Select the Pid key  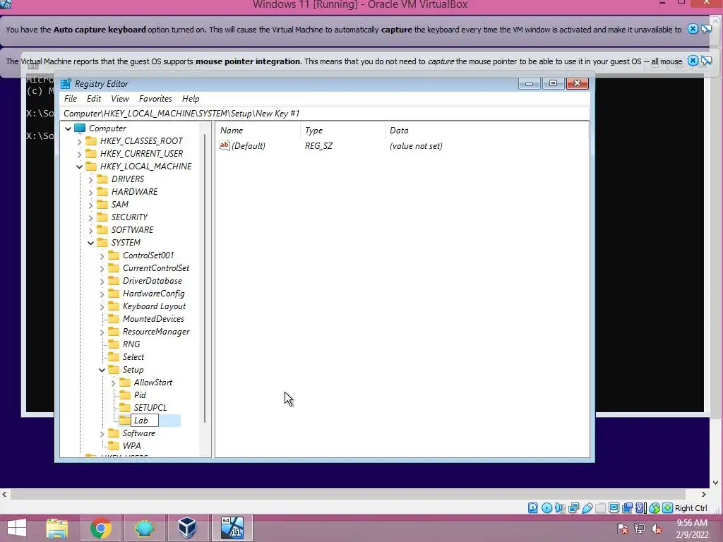140,395
